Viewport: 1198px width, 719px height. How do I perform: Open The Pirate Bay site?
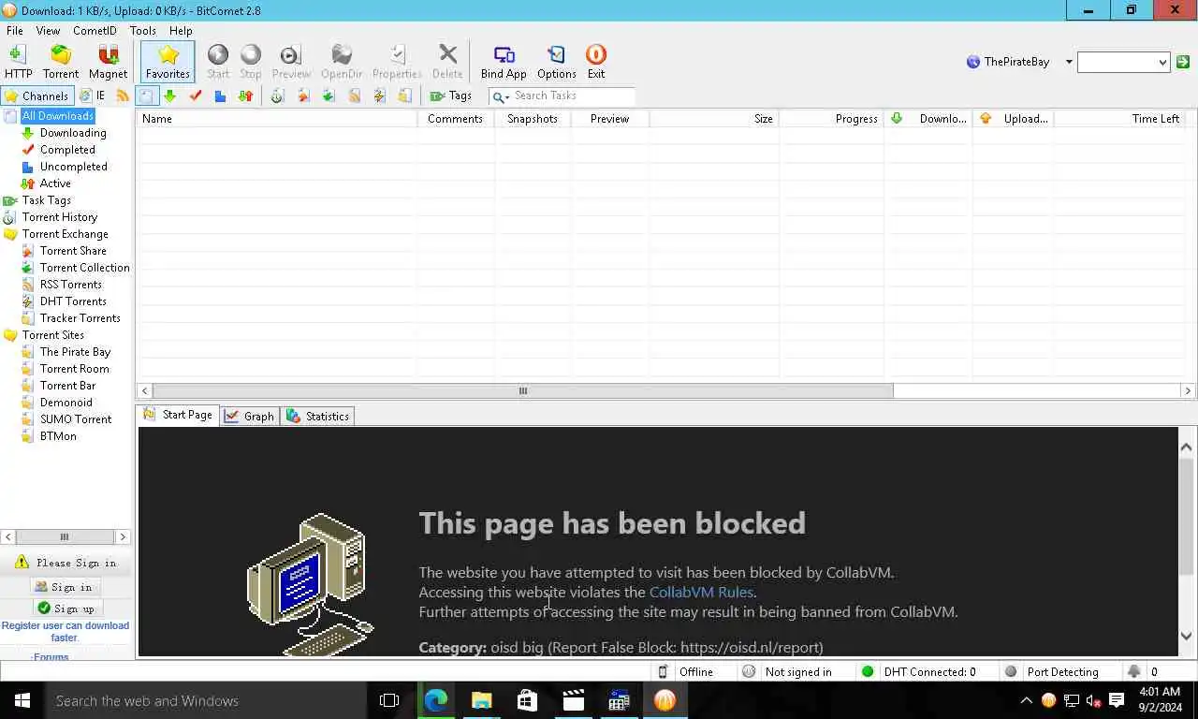[x=75, y=352]
